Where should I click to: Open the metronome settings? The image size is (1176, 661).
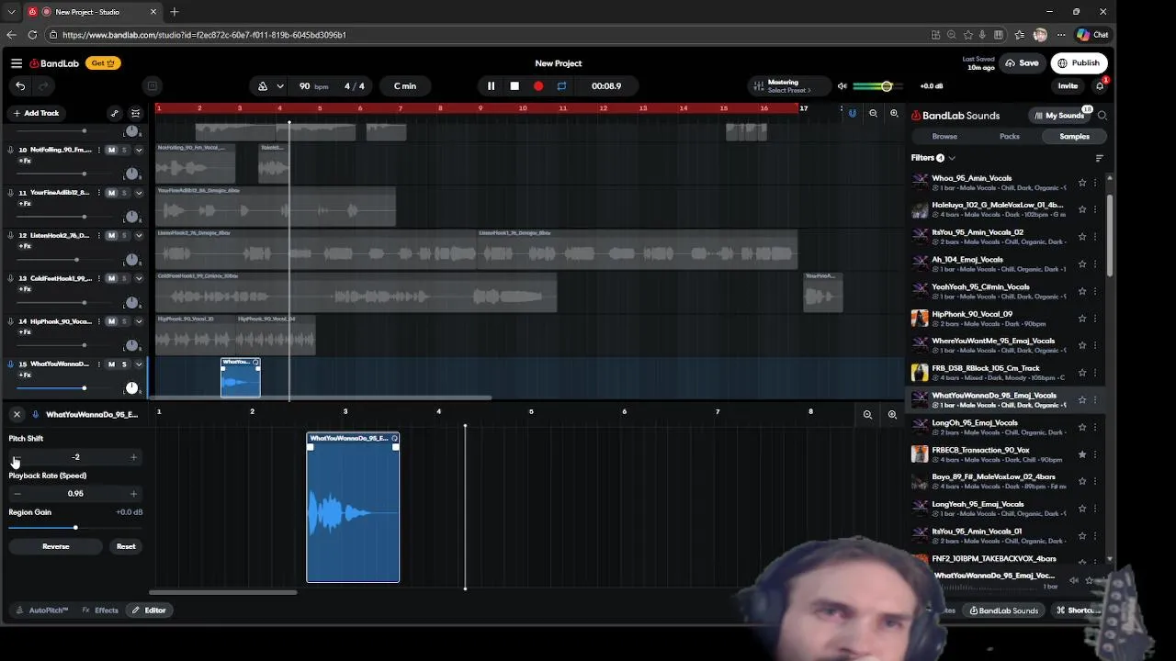[263, 86]
